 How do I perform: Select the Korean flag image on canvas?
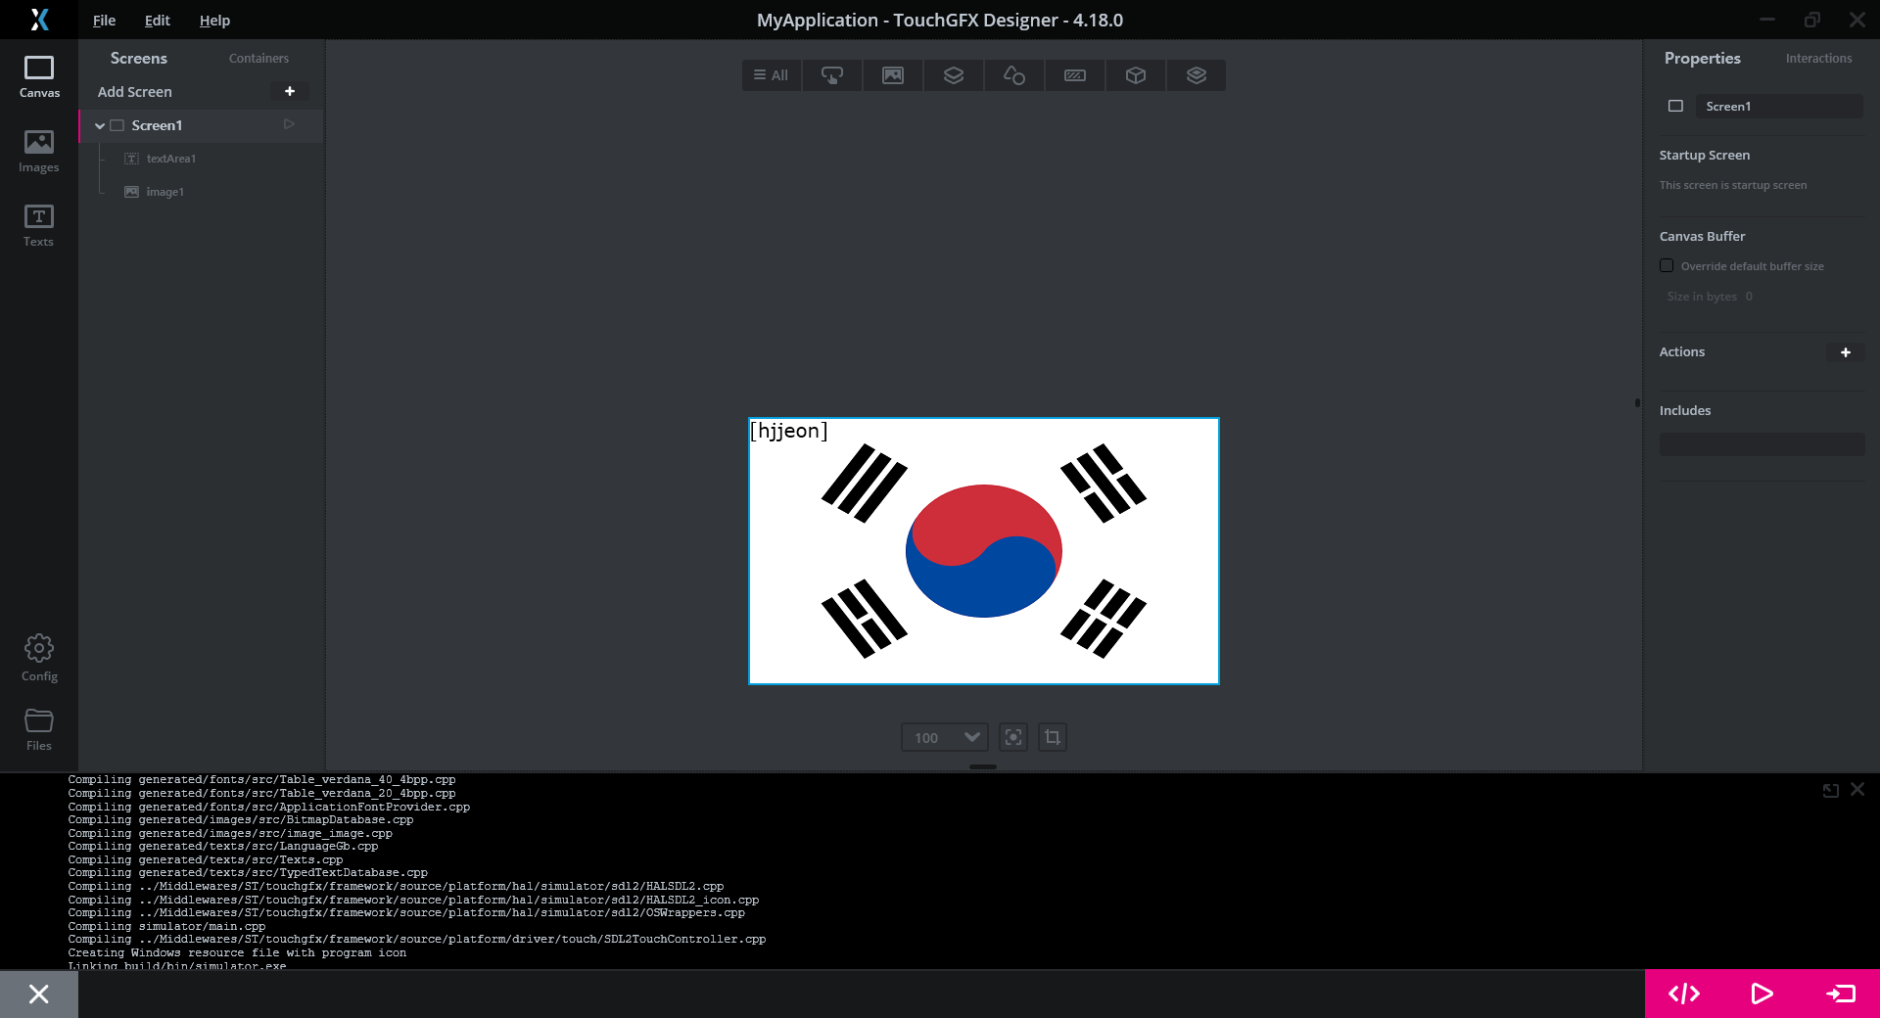pyautogui.click(x=984, y=551)
